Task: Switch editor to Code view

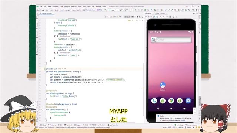Action: pyautogui.click(x=127, y=17)
